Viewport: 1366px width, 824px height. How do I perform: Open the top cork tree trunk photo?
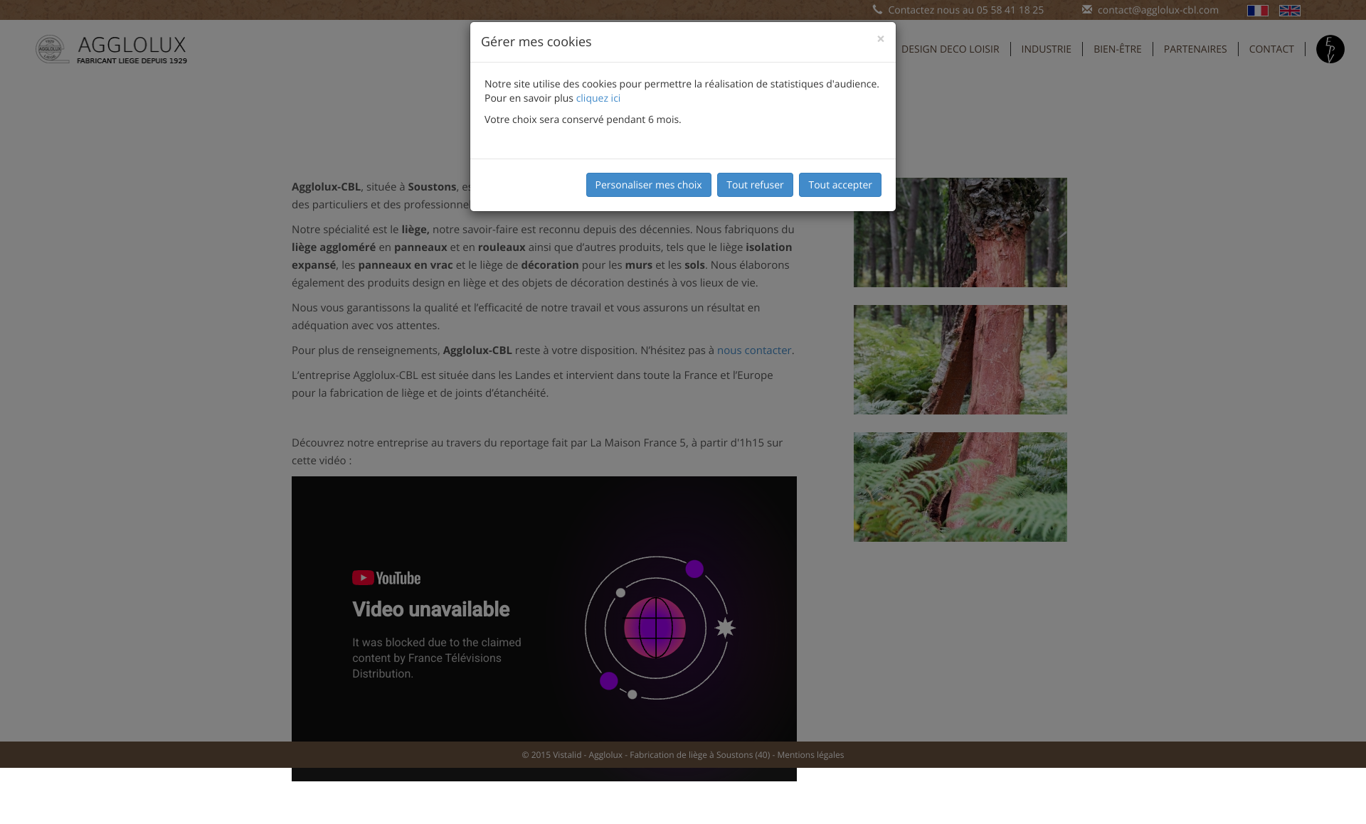point(960,232)
